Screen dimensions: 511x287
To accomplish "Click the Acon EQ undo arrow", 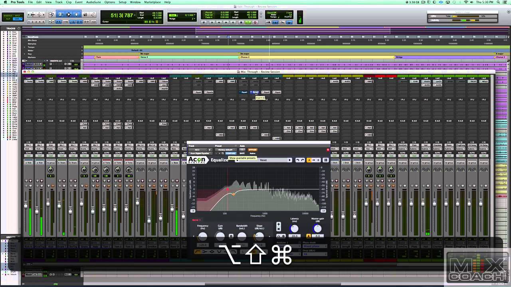I will click(297, 160).
